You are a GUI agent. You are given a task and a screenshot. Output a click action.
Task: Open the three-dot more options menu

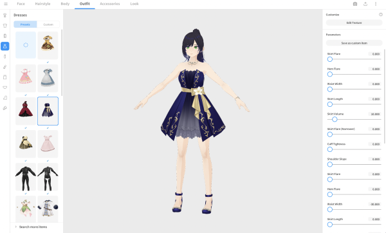pos(376,4)
